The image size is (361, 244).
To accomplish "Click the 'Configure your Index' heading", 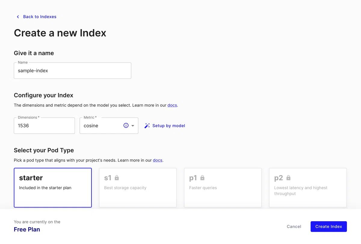I will (44, 95).
